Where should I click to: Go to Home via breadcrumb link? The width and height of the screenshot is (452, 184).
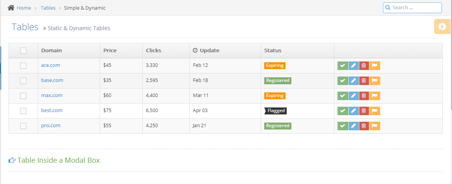click(24, 8)
